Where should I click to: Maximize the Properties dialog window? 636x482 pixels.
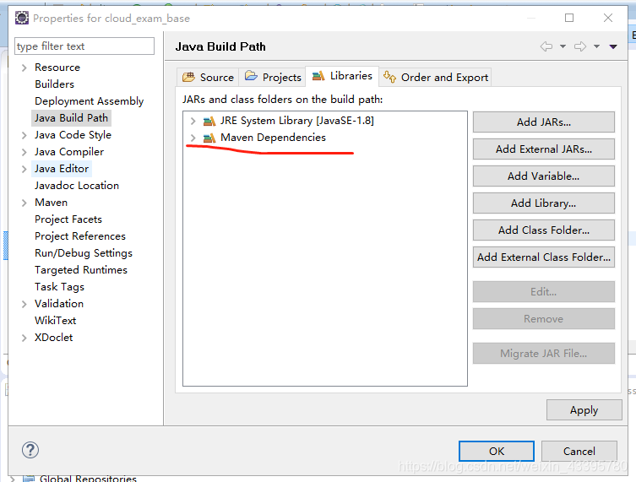tap(569, 18)
